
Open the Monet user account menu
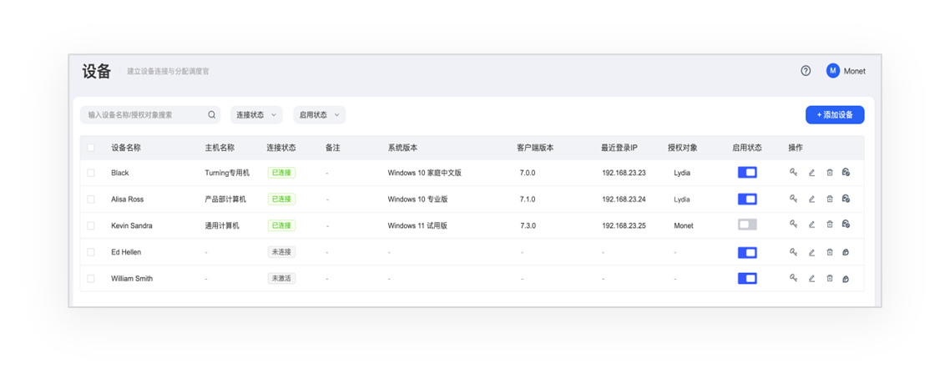(846, 71)
